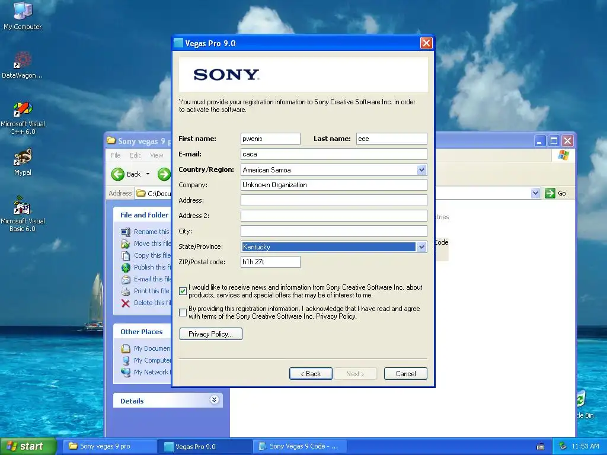Click the folder icon in the address bar

(x=141, y=193)
